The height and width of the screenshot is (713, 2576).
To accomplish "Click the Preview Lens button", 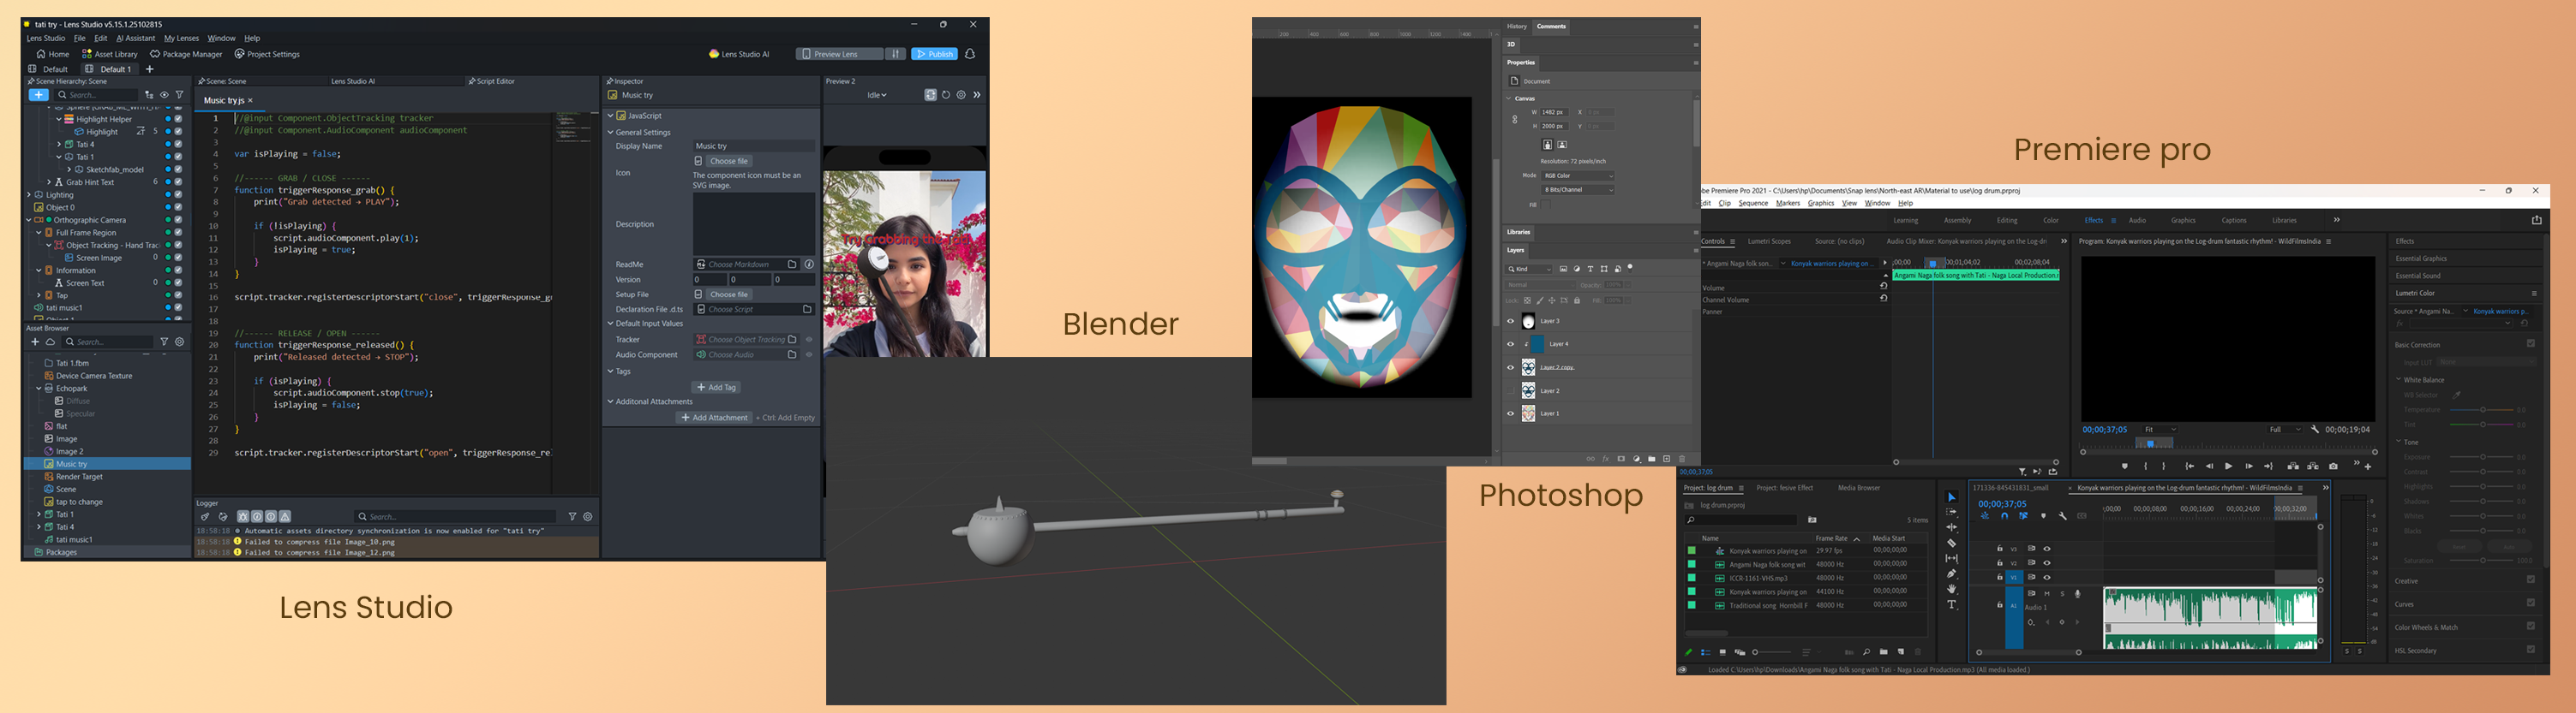I will [840, 54].
